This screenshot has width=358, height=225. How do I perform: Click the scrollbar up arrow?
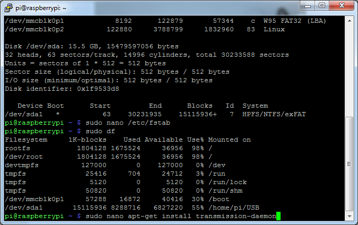tap(349, 21)
